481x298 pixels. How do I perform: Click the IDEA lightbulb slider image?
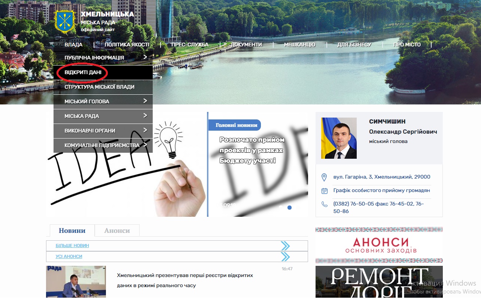point(127,164)
